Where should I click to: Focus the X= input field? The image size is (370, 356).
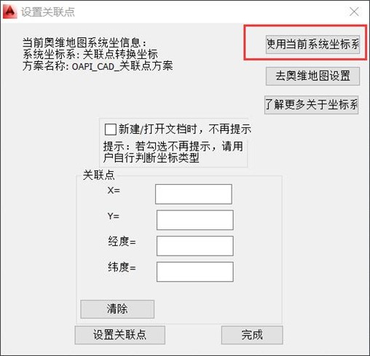pos(194,194)
